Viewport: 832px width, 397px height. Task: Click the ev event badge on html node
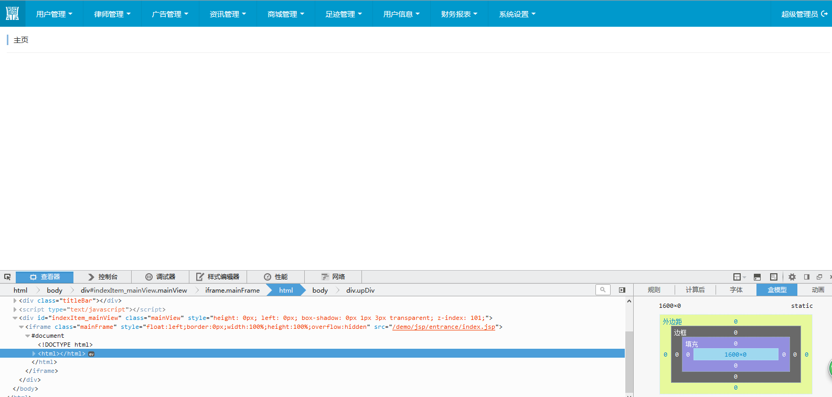coord(91,354)
